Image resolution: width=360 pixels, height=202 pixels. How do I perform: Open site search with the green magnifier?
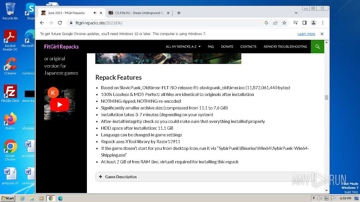pyautogui.click(x=318, y=47)
